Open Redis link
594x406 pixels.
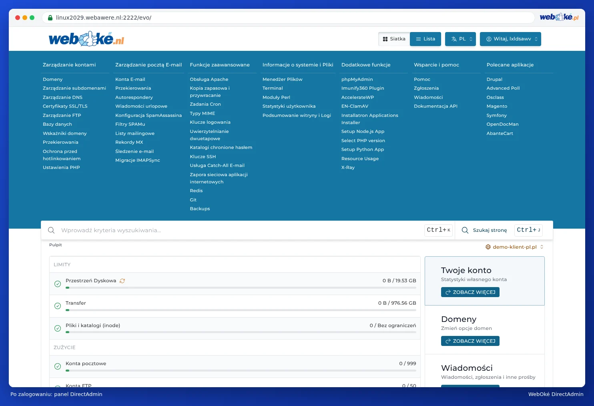coord(197,191)
